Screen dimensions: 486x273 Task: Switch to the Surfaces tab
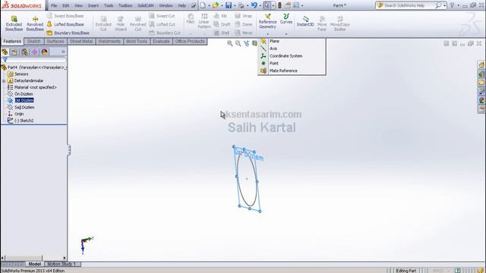(x=55, y=41)
